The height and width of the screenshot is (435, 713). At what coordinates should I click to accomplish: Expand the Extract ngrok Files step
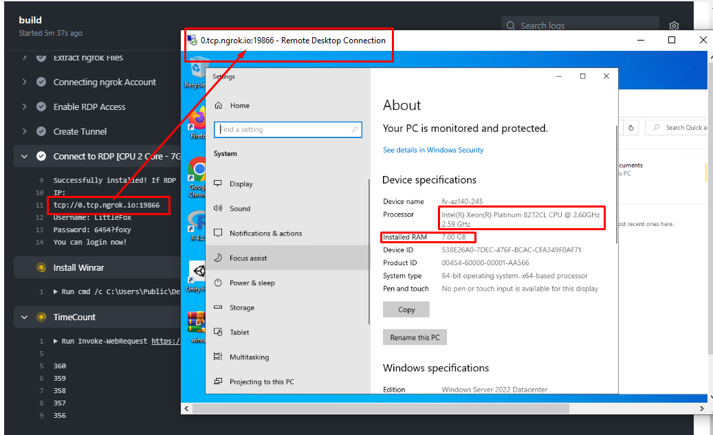pos(25,57)
